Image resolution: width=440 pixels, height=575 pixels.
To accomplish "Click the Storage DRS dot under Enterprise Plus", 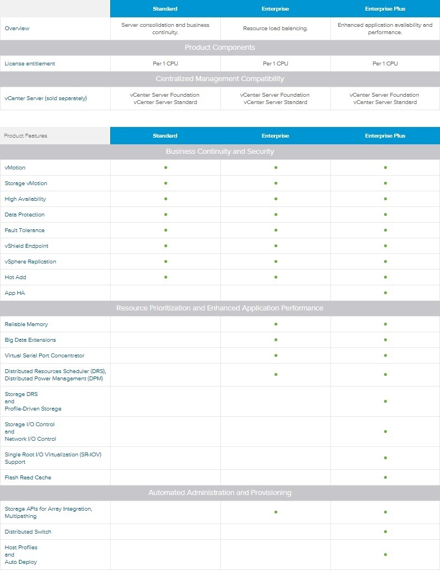I will (x=385, y=402).
